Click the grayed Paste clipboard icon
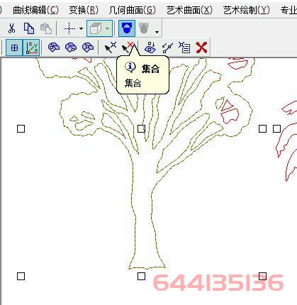The width and height of the screenshot is (297, 305). (x=46, y=28)
